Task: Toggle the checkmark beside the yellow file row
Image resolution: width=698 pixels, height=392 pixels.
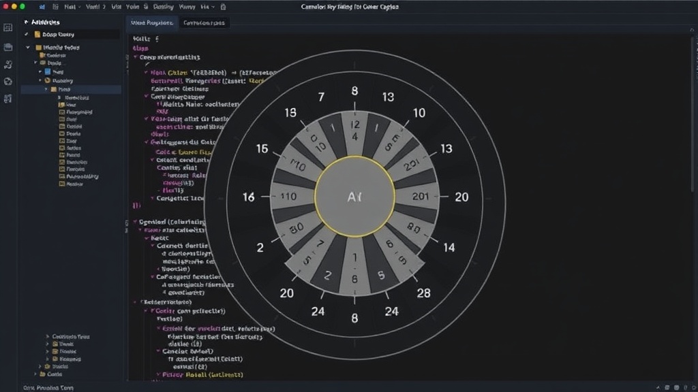Action: click(x=27, y=34)
